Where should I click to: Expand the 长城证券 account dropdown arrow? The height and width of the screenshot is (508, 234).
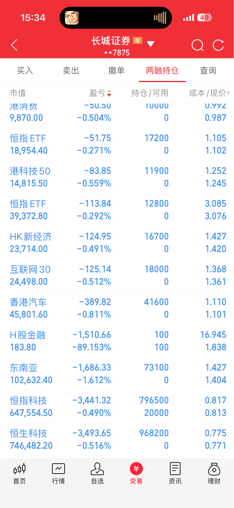[150, 44]
